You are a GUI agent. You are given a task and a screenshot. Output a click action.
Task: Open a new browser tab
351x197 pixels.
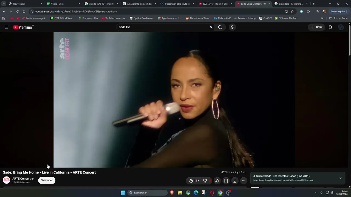pos(313,4)
